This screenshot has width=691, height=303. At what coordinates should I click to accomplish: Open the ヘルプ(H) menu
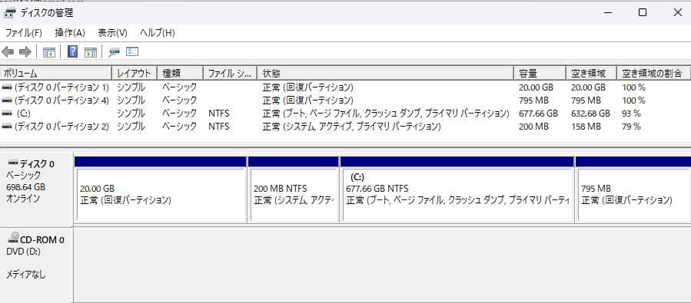pyautogui.click(x=158, y=33)
